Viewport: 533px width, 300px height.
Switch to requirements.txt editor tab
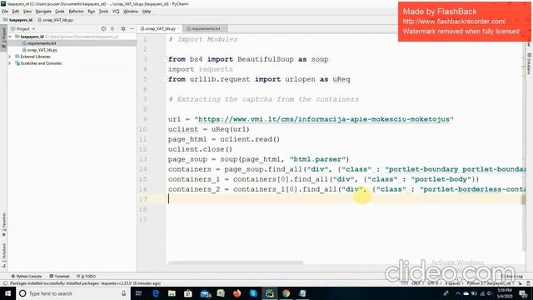coord(206,29)
